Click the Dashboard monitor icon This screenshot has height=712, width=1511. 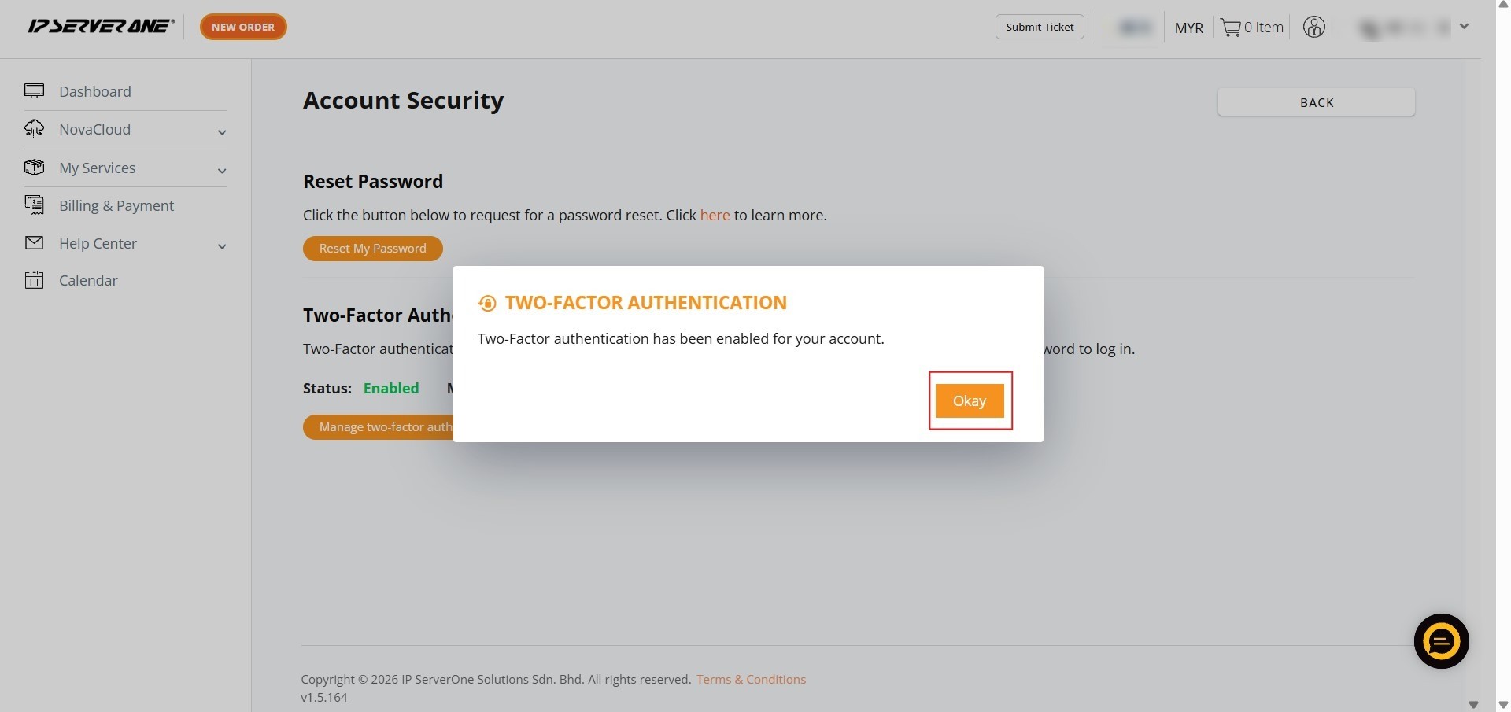click(34, 91)
